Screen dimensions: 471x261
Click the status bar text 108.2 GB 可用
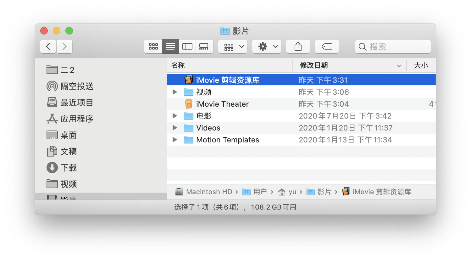coord(274,207)
